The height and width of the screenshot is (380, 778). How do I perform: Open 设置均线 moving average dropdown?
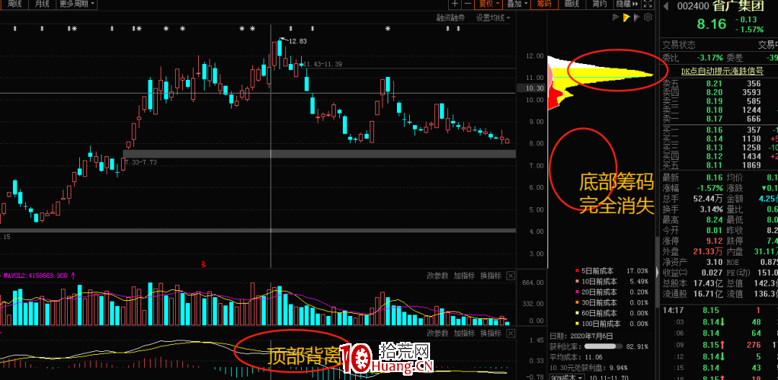[x=493, y=18]
